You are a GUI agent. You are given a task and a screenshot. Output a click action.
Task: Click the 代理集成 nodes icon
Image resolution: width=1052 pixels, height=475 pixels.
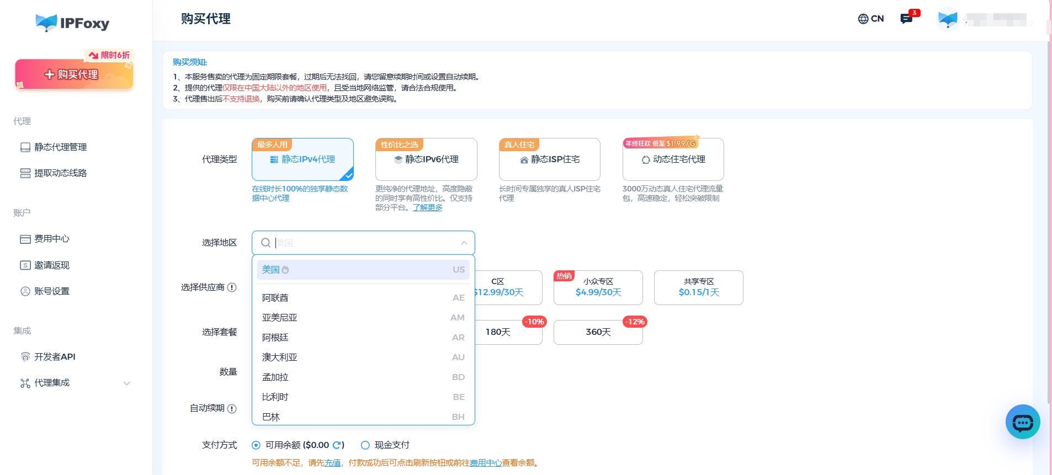(25, 383)
